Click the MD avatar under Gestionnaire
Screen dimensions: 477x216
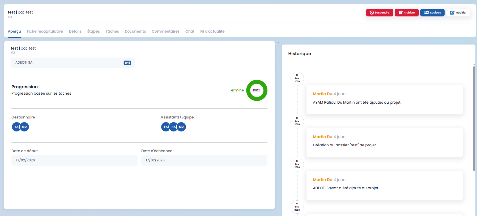25,127
